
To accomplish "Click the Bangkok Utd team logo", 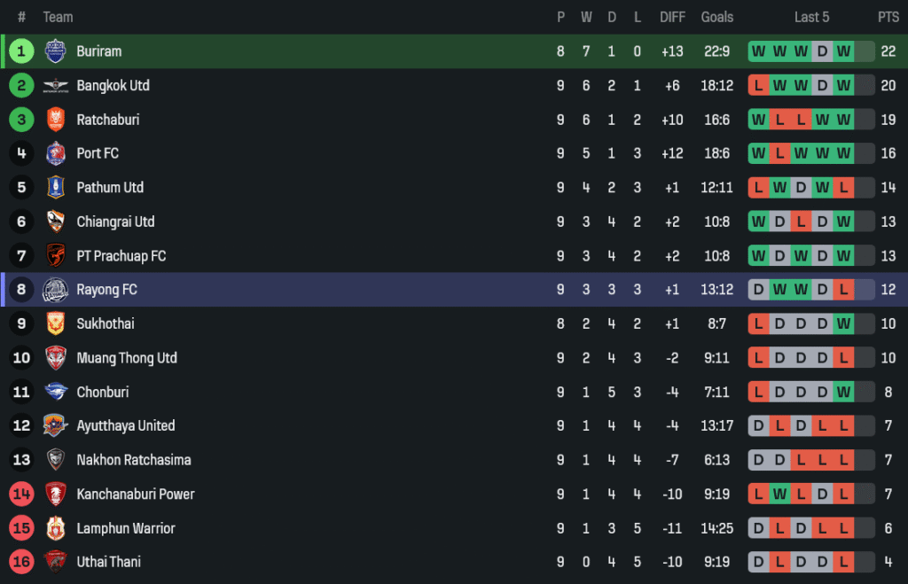I will [x=55, y=86].
